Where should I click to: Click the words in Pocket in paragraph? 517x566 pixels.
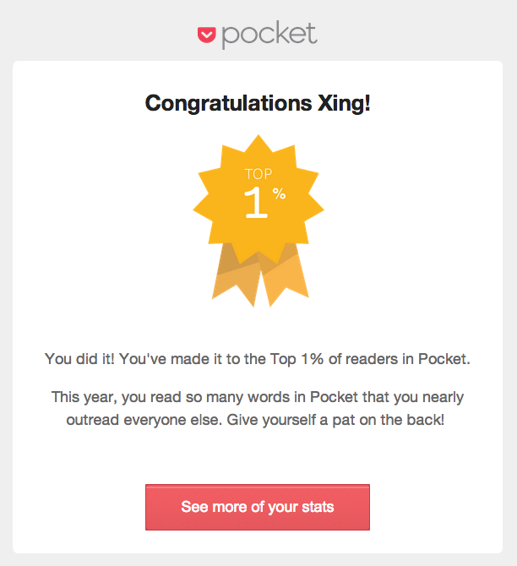[302, 397]
